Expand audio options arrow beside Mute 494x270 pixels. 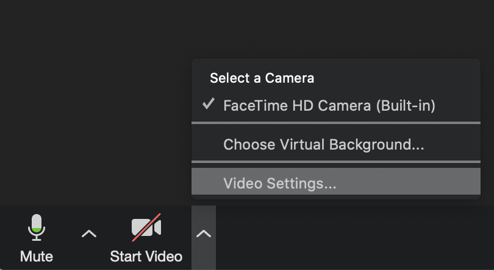click(x=89, y=233)
